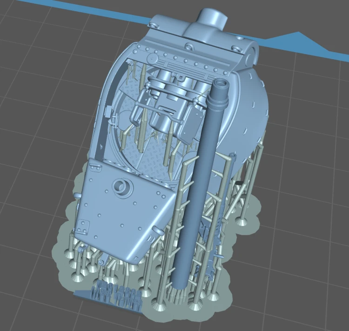
Task: Click the tread-plate floor inside turret
Action: point(151,156)
